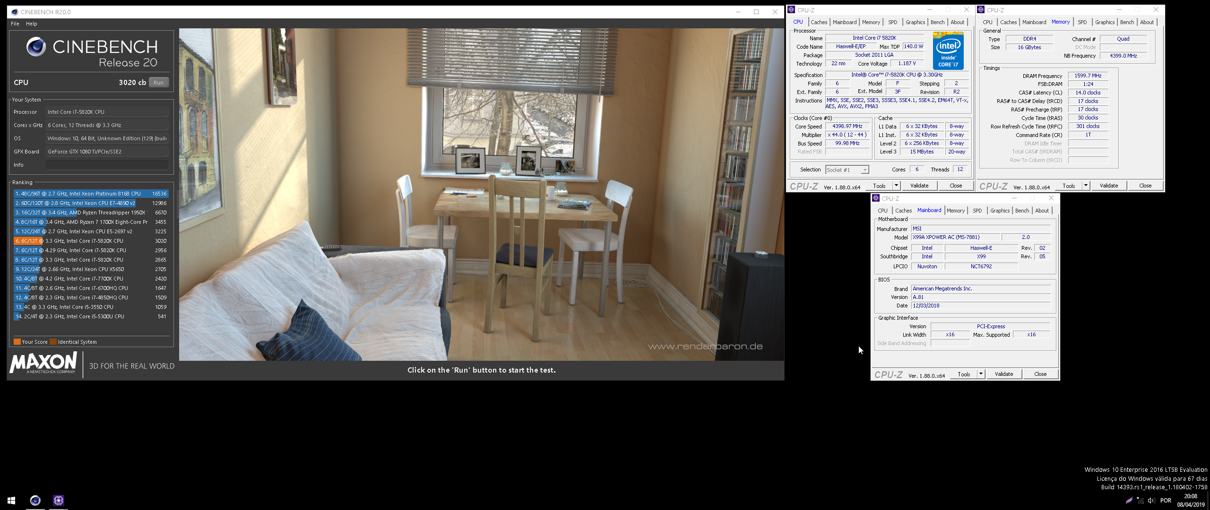
Task: Click Validate in Memory window
Action: 1108,186
